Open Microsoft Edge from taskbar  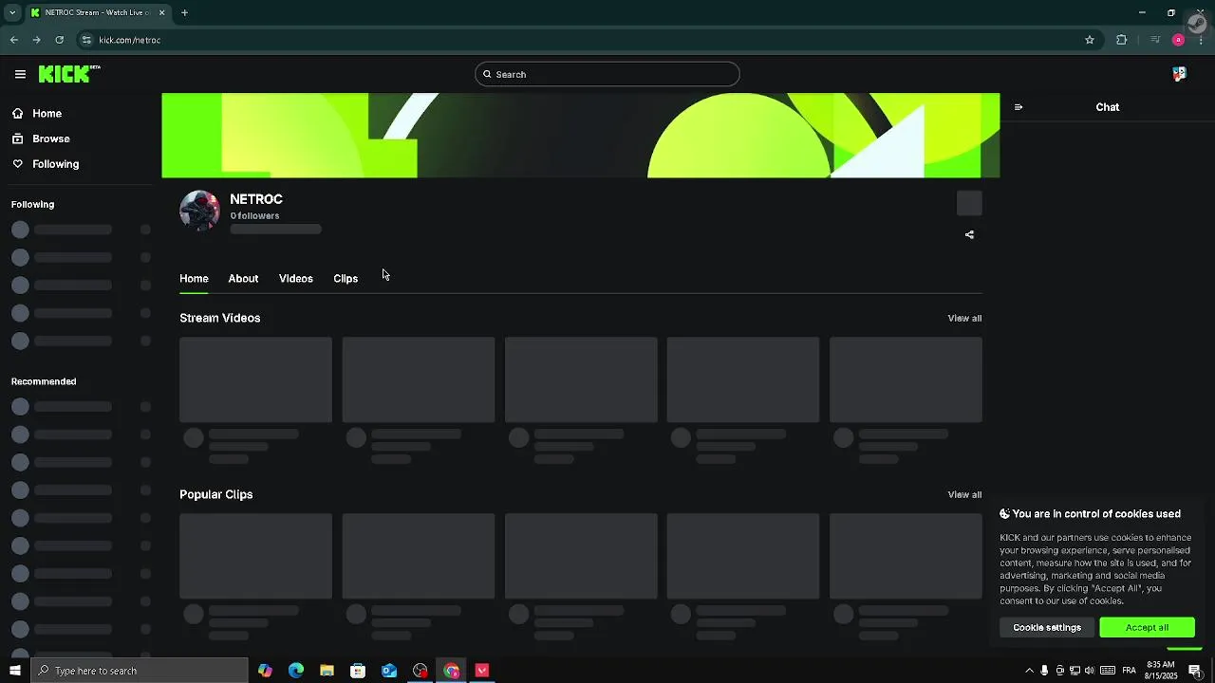coord(296,671)
